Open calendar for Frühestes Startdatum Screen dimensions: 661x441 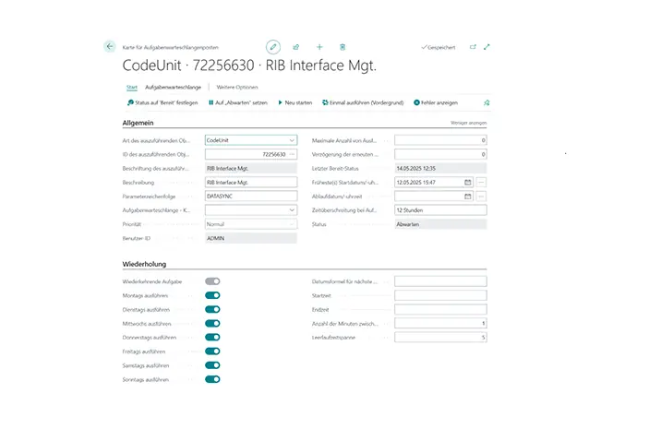tap(467, 183)
